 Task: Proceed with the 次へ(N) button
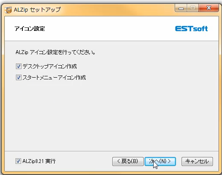(160, 161)
